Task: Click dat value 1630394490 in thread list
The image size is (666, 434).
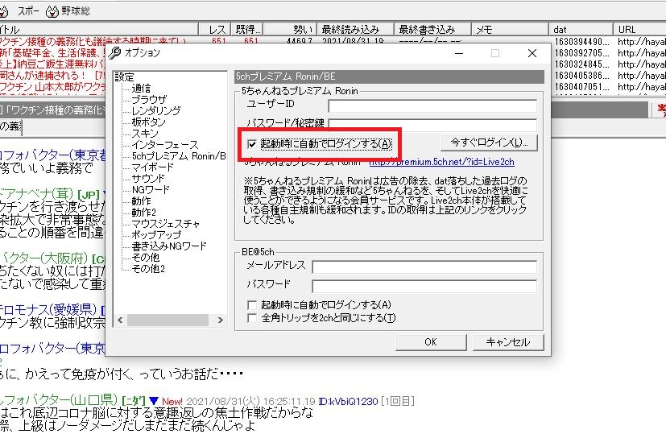Action: [x=581, y=42]
